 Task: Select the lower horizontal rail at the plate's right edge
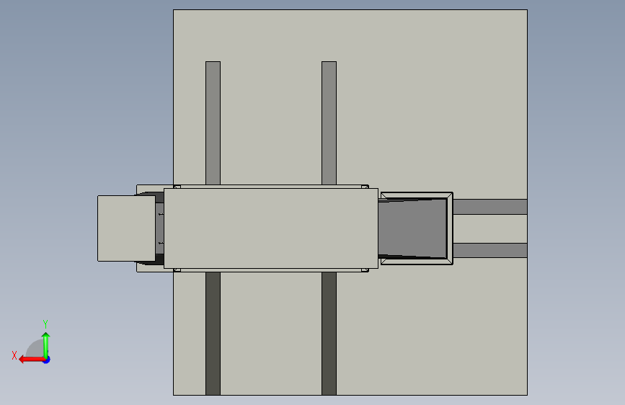pyautogui.click(x=490, y=250)
